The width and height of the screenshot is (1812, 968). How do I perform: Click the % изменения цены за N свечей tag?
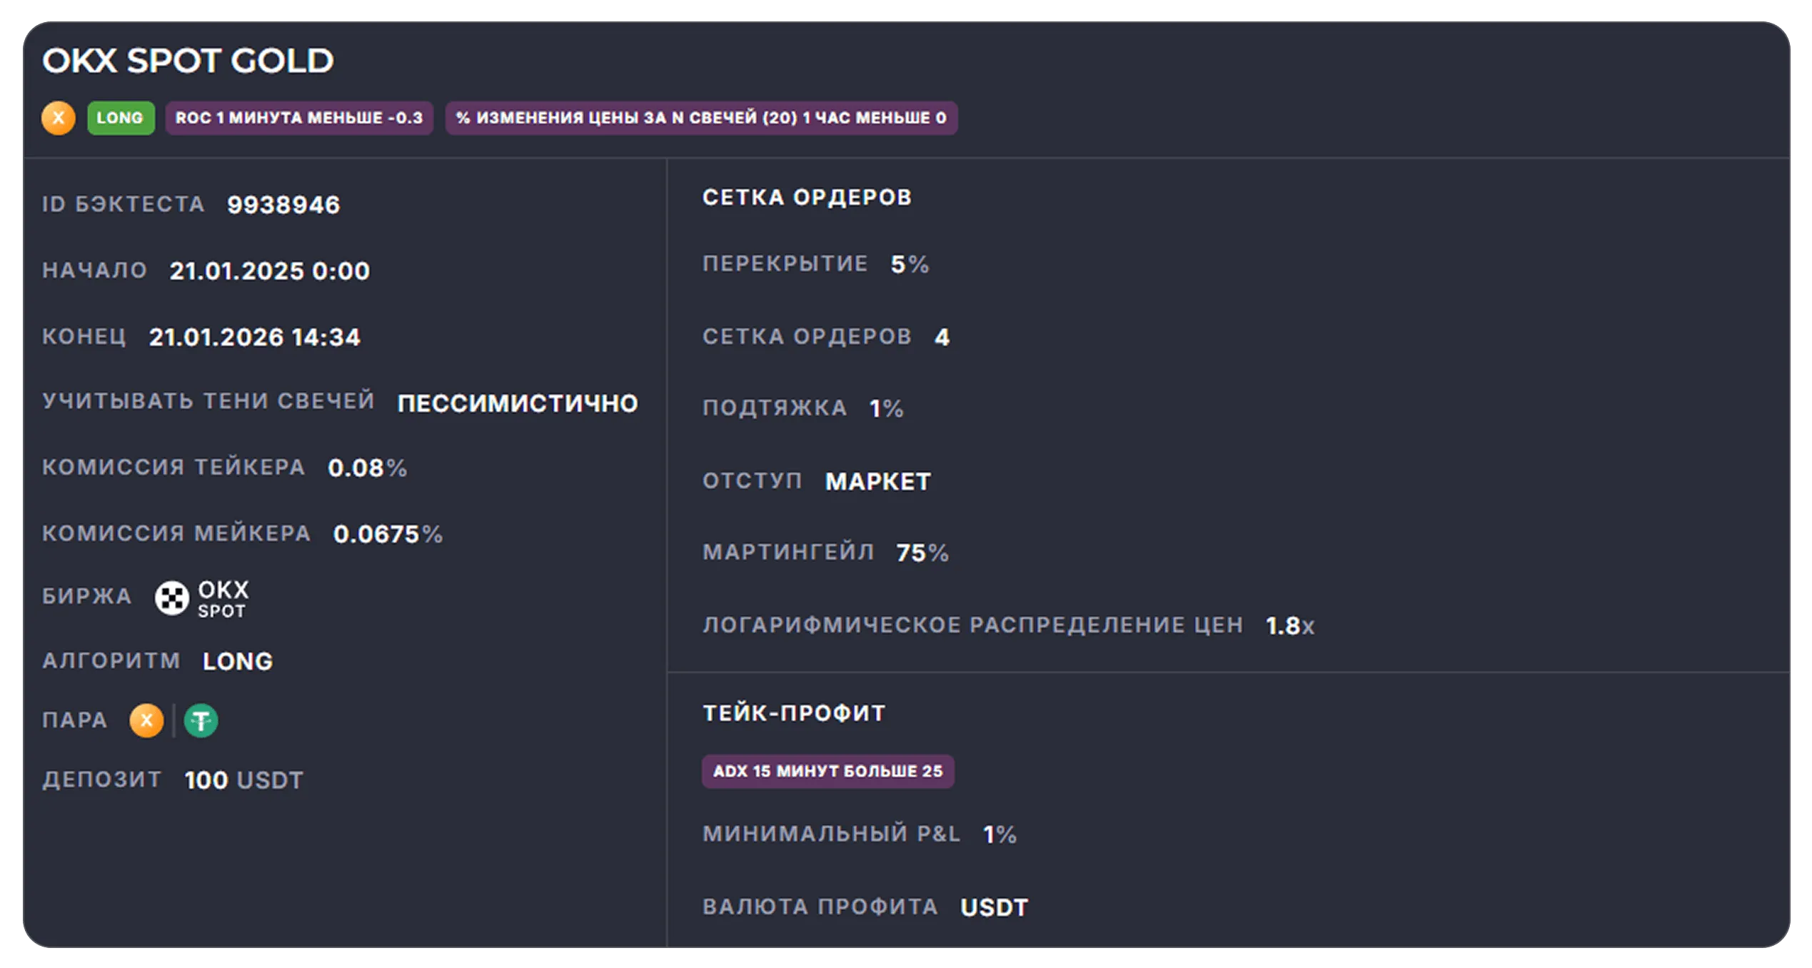tap(701, 118)
